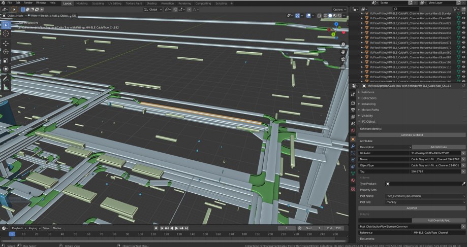The height and width of the screenshot is (247, 468).
Task: Select the Cursor tool in left toolbar
Action: [x=6, y=33]
